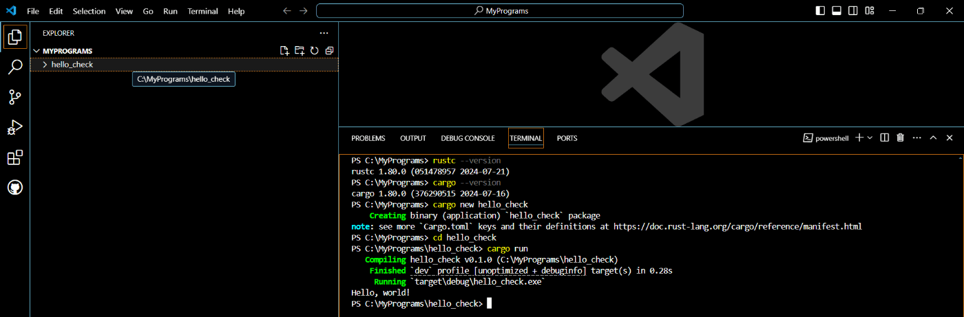Toggle the primary side bar layout button
This screenshot has height=317, width=964.
[x=820, y=11]
